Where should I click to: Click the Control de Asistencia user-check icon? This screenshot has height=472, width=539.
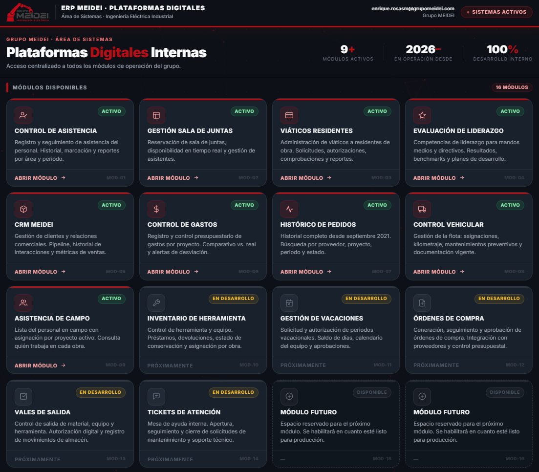(23, 115)
